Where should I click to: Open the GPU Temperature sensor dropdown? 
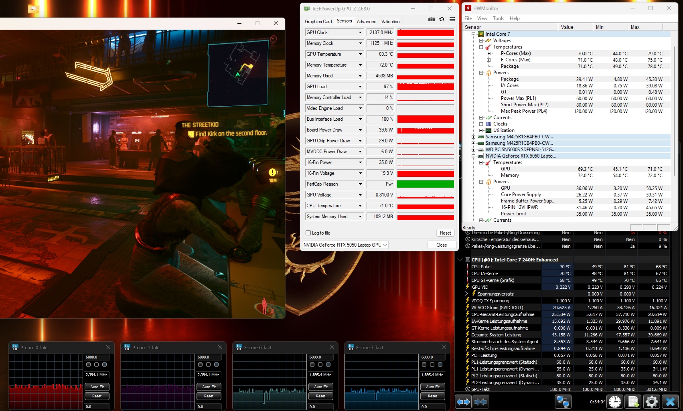point(360,54)
